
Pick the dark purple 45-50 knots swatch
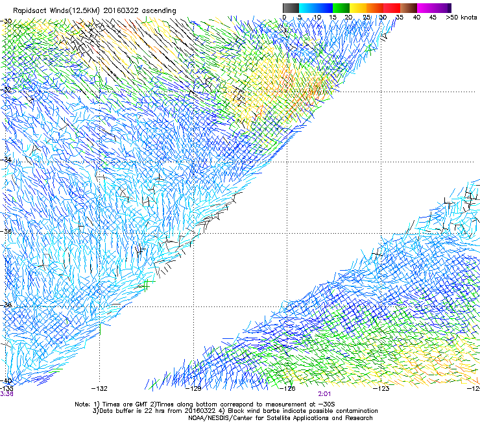(x=442, y=8)
